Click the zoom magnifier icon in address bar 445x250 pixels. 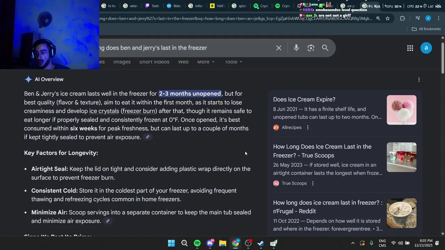(x=378, y=18)
